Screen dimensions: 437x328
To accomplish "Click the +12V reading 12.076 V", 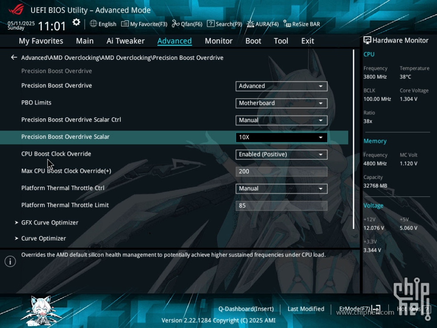I will pos(374,228).
